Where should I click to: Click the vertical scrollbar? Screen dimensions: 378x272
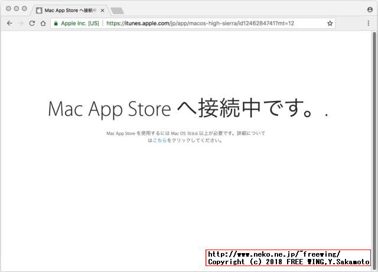[374, 150]
